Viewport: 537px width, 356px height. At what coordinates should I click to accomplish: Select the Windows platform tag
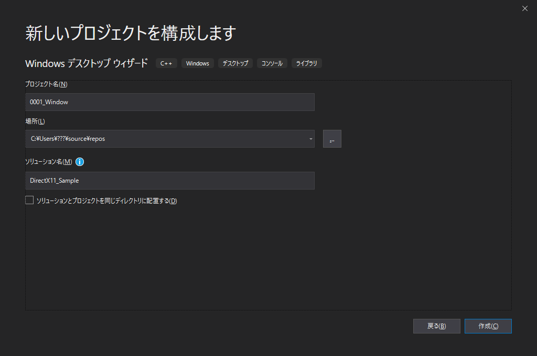197,63
